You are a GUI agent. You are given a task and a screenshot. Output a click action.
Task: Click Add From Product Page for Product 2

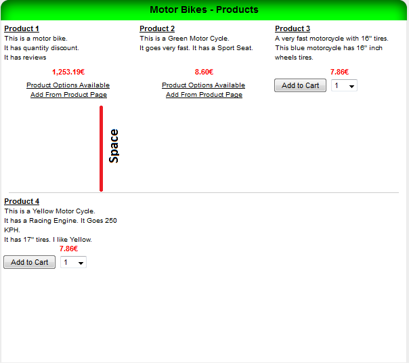204,95
